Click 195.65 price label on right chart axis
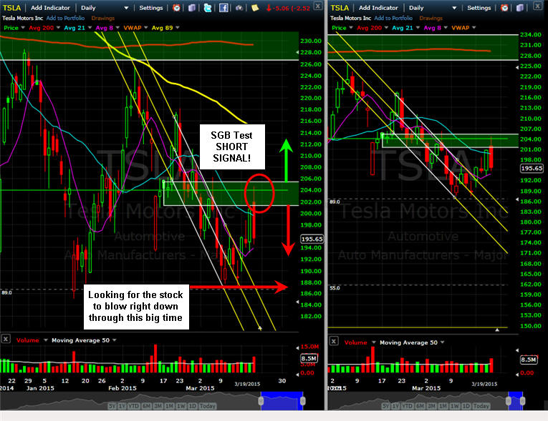Viewport: 548px width, 421px height. 532,168
